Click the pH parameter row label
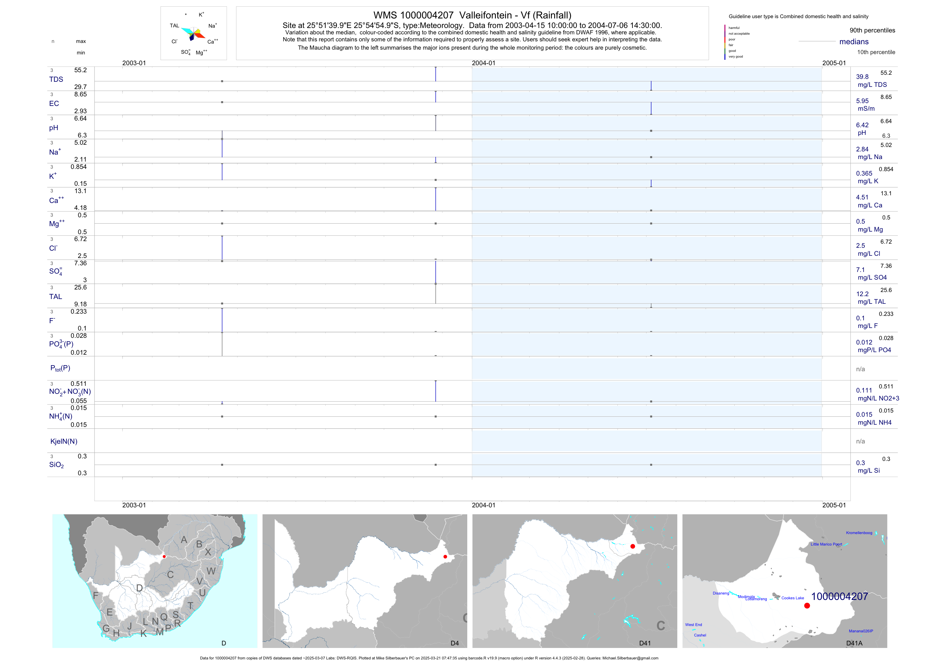Image resolution: width=945 pixels, height=668 pixels. 53,128
